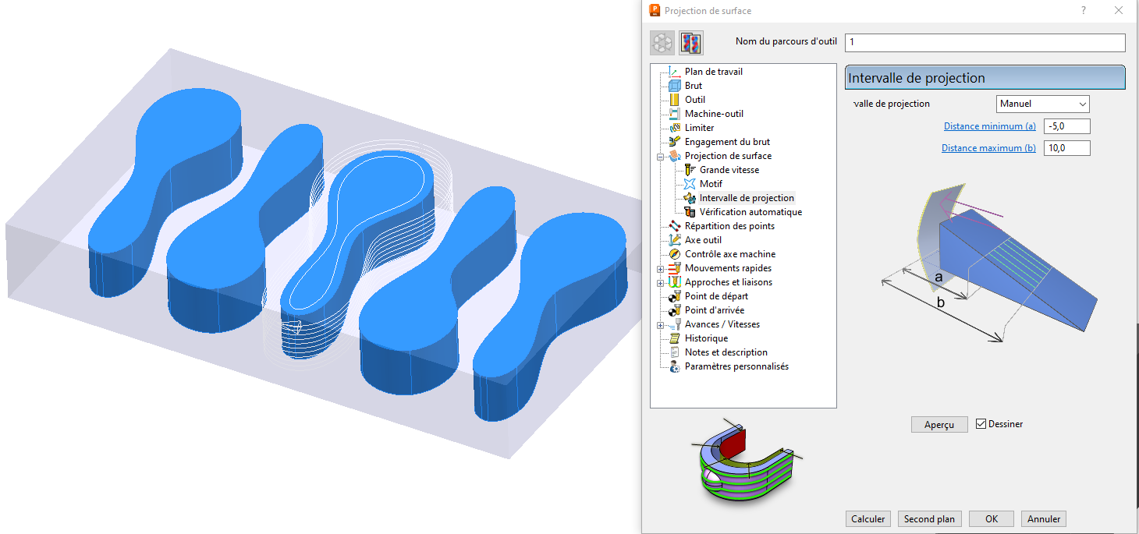Open the Point de départ page
1139x534 pixels.
(x=716, y=296)
